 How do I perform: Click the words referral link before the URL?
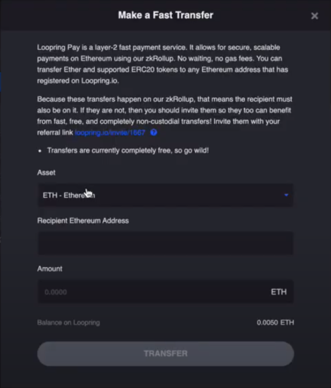click(x=55, y=133)
